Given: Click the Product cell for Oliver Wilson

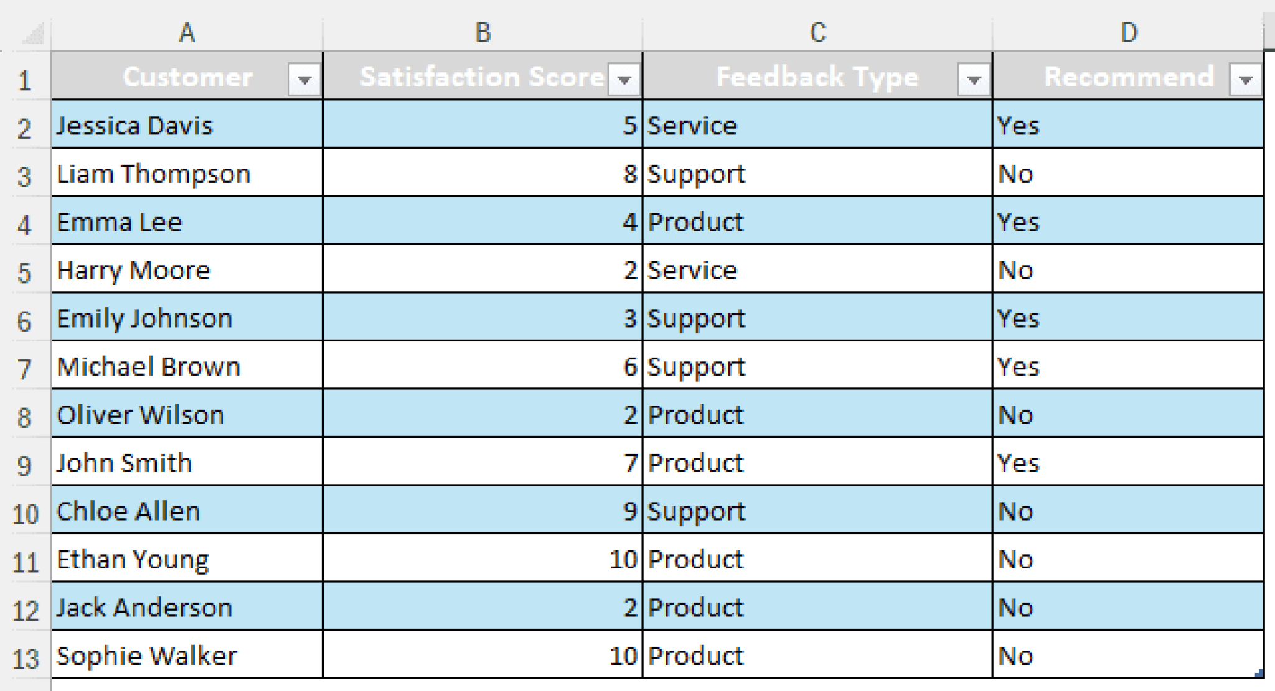Looking at the screenshot, I should [816, 414].
